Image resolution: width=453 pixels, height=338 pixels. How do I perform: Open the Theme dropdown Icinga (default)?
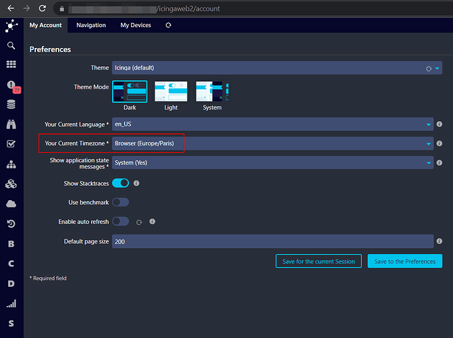277,68
